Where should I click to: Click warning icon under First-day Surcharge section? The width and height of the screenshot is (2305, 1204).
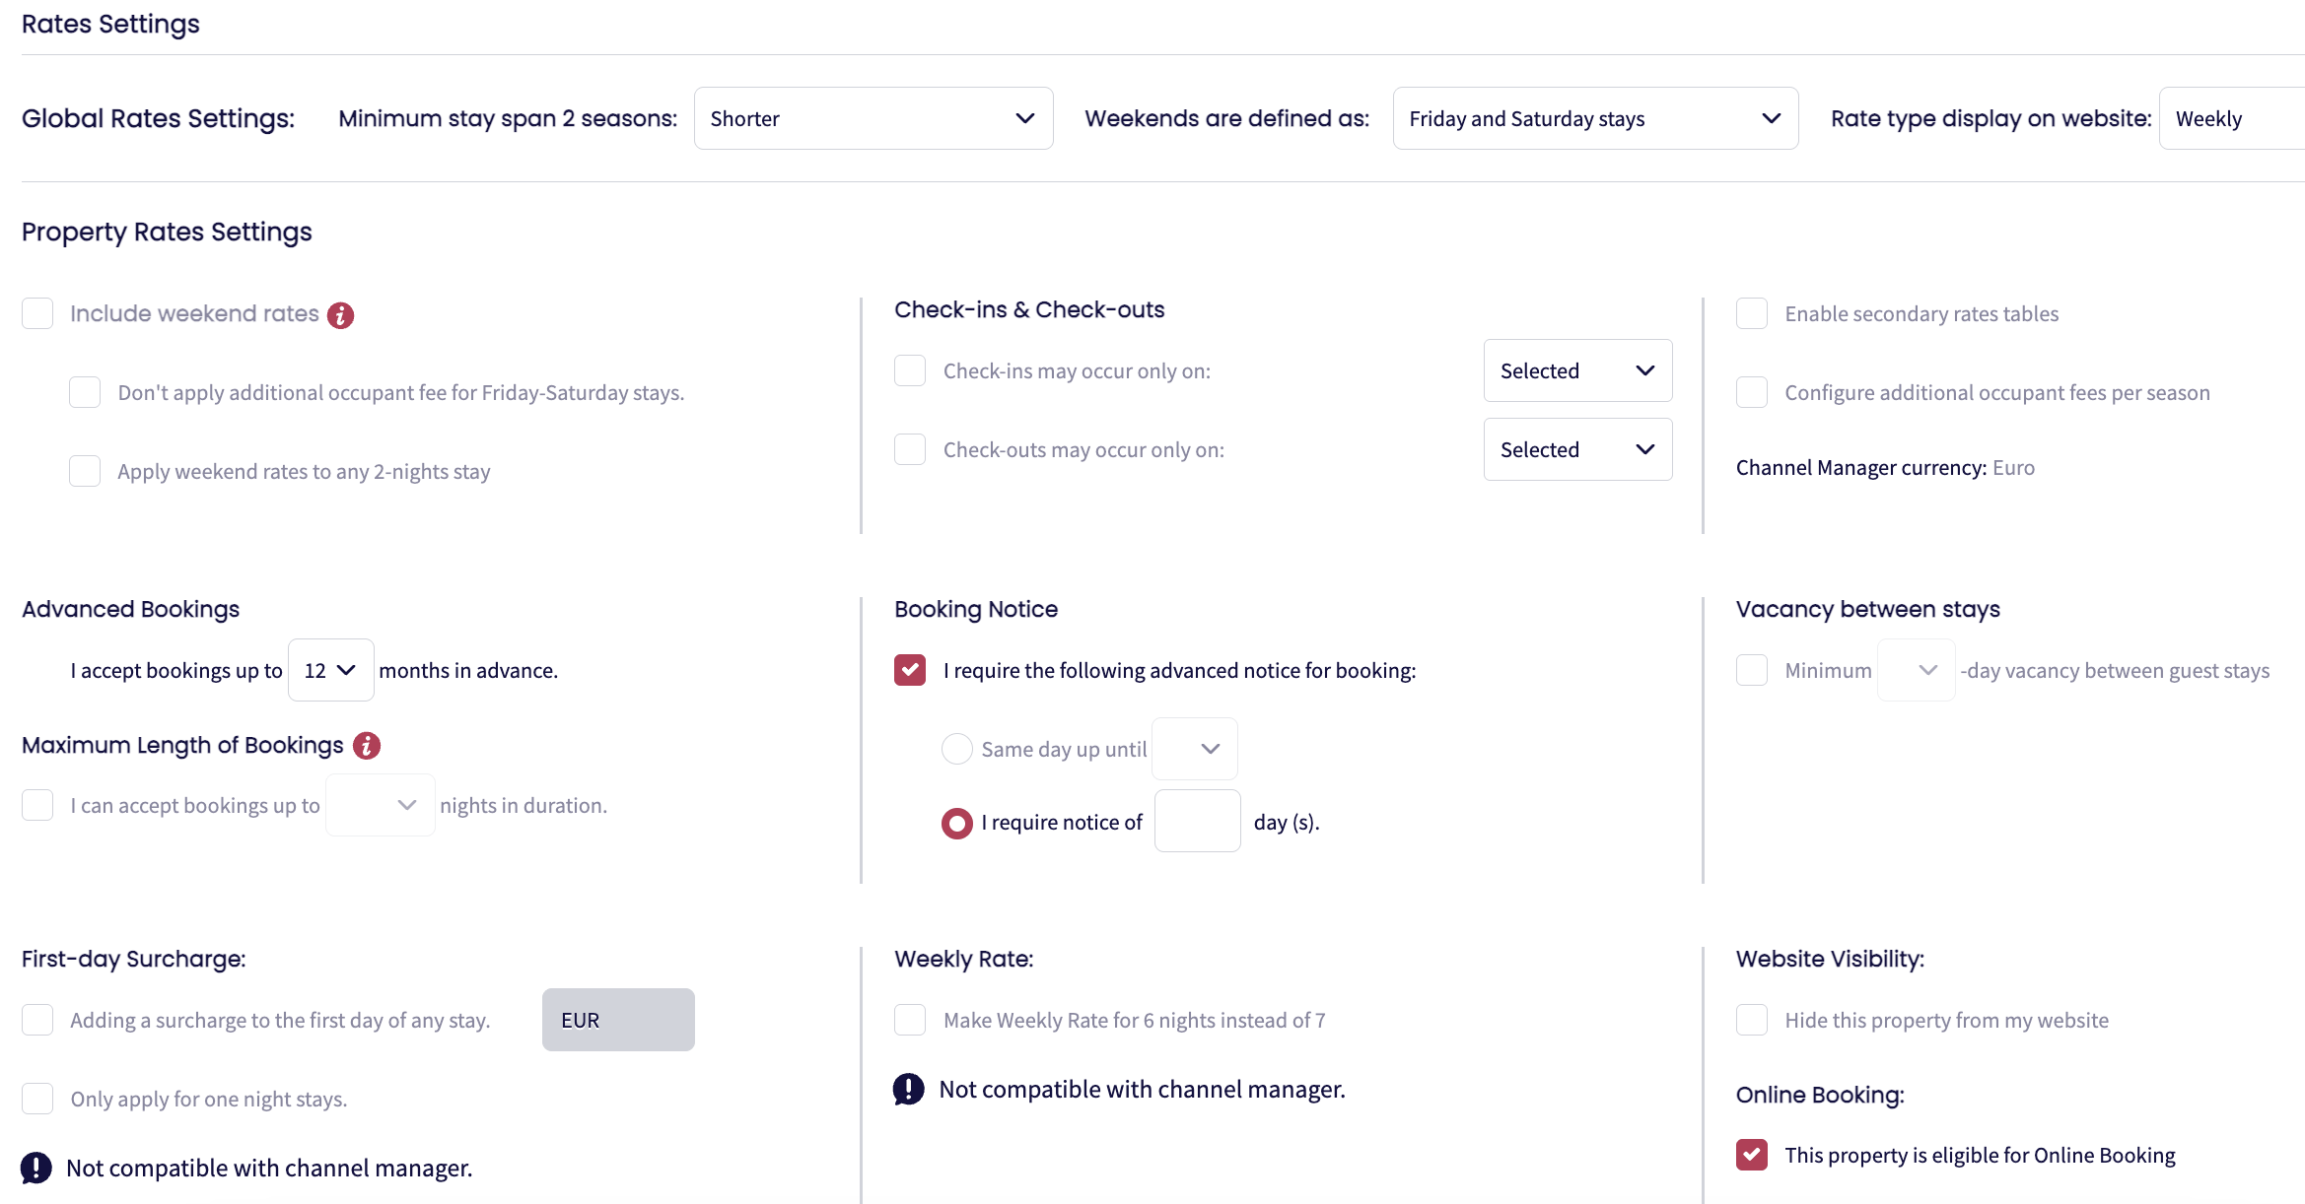coord(36,1168)
